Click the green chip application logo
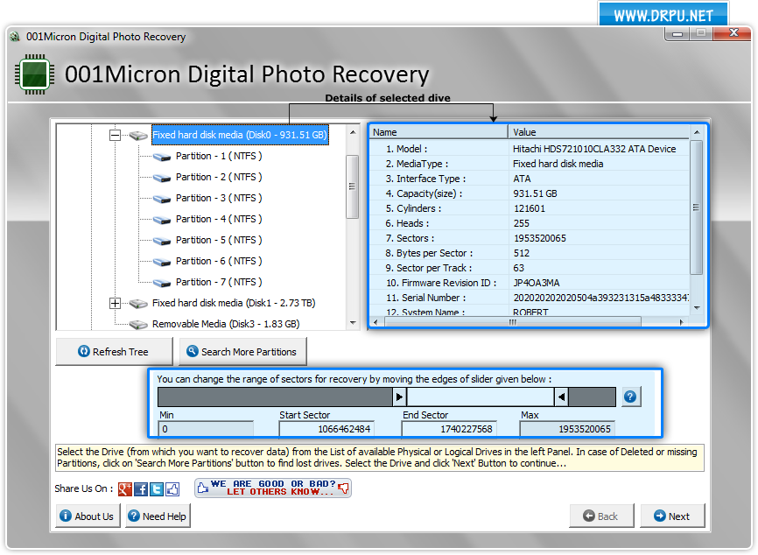The image size is (758, 555). click(x=33, y=74)
